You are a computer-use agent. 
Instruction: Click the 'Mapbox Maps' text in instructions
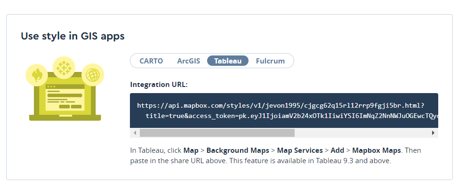pos(377,150)
